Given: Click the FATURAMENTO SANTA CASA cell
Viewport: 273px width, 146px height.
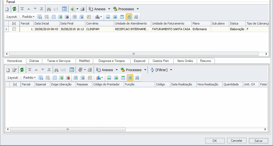Looking at the screenshot, I should tap(171, 29).
